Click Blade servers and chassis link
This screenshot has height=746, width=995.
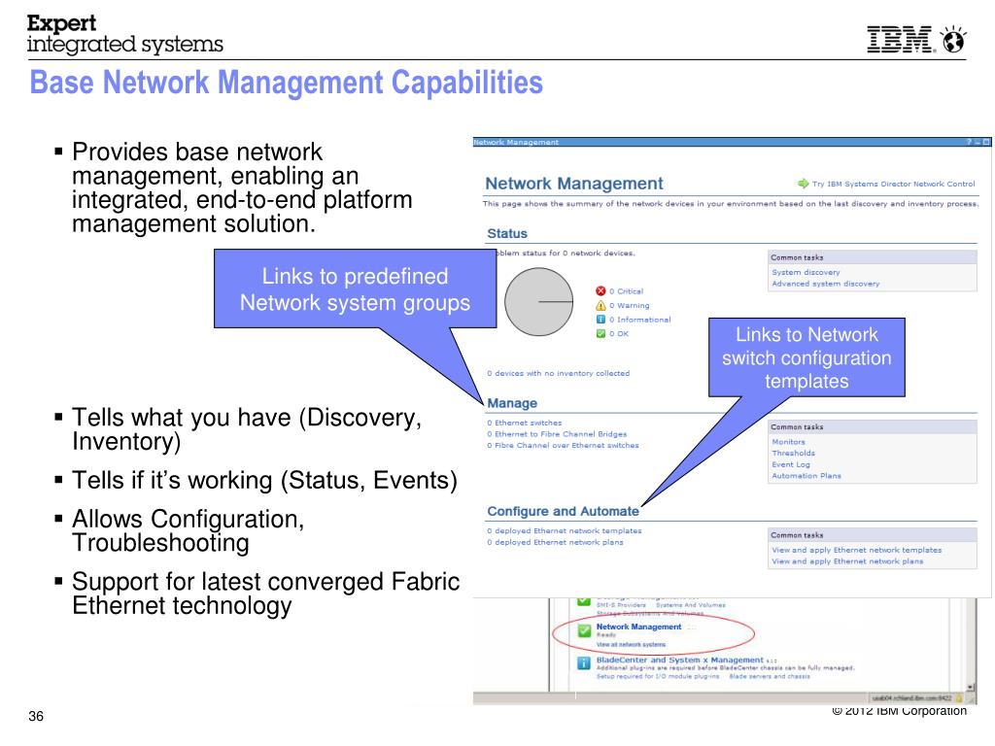(770, 676)
